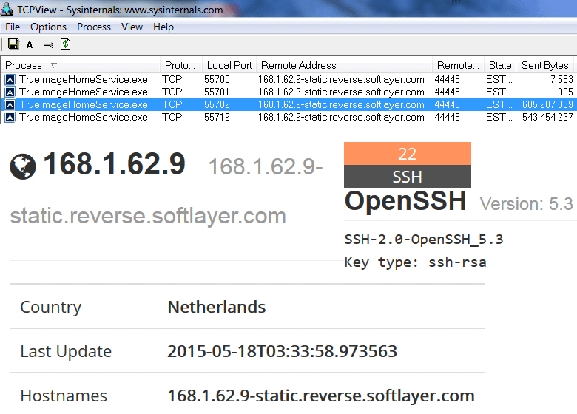Click remote port 44445 in the 55701 row
The height and width of the screenshot is (414, 577).
pyautogui.click(x=447, y=92)
